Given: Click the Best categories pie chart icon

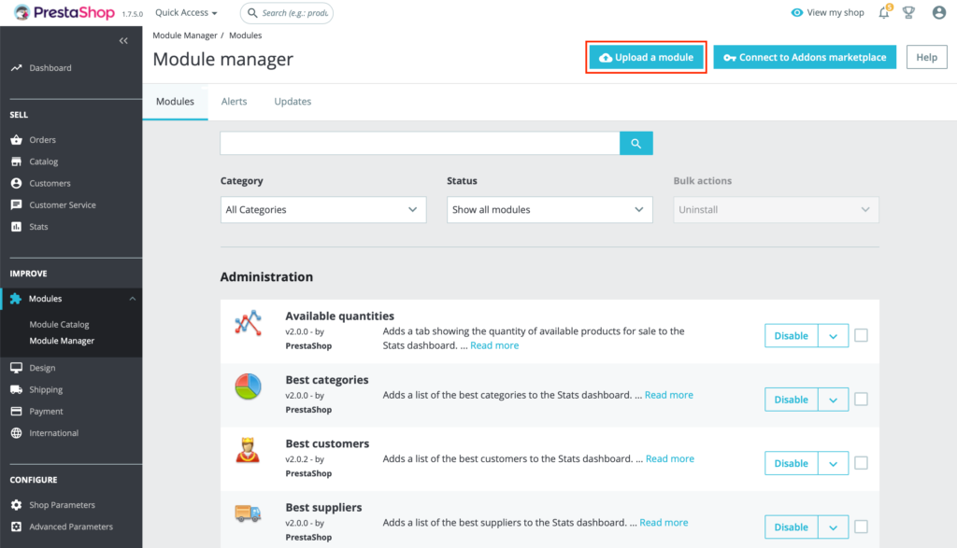Looking at the screenshot, I should [x=248, y=386].
